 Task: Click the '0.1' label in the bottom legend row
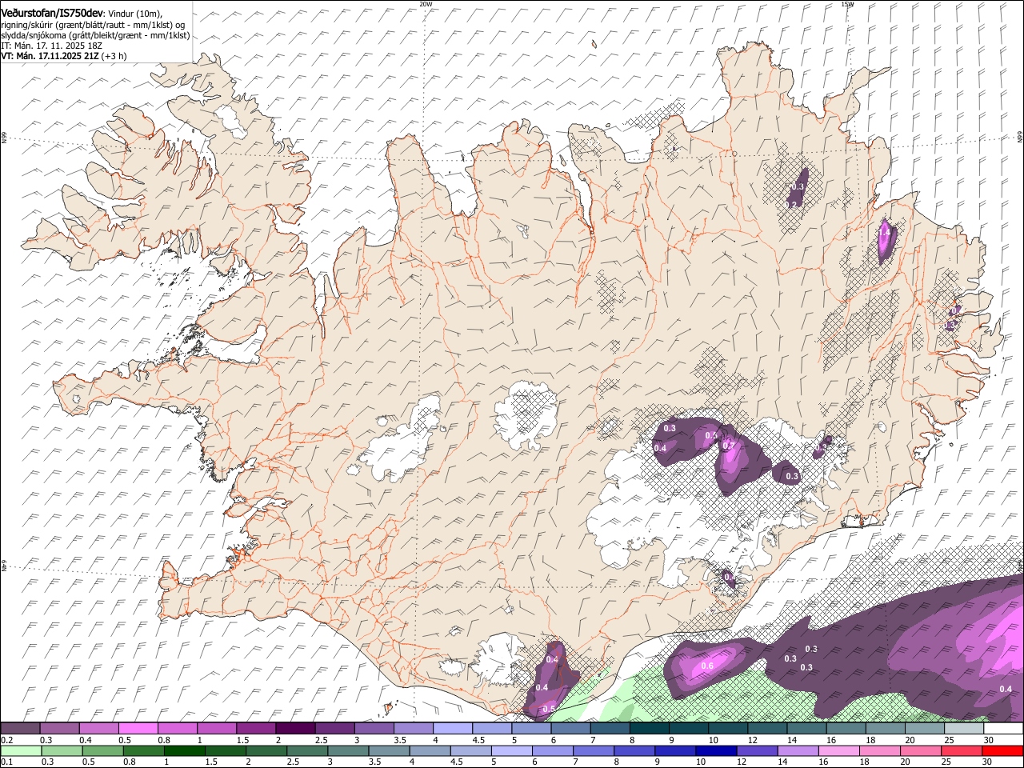6,762
